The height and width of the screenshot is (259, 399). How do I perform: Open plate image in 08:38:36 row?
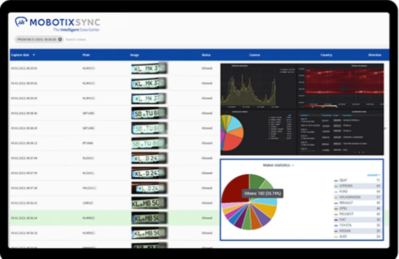149,113
